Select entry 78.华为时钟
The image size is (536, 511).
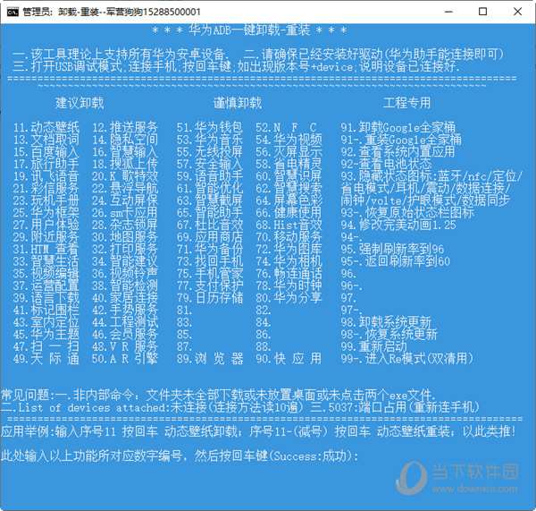289,285
